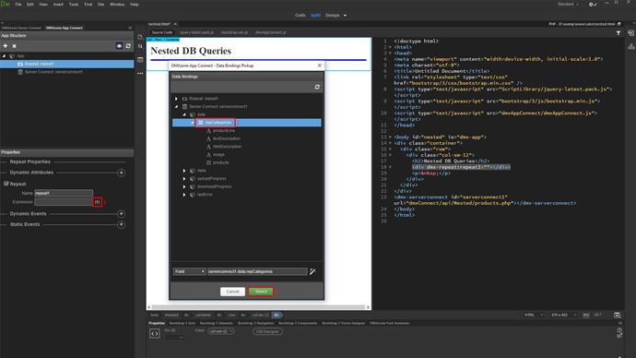This screenshot has width=636, height=358.
Task: Open the Insert menu
Action: point(58,4)
